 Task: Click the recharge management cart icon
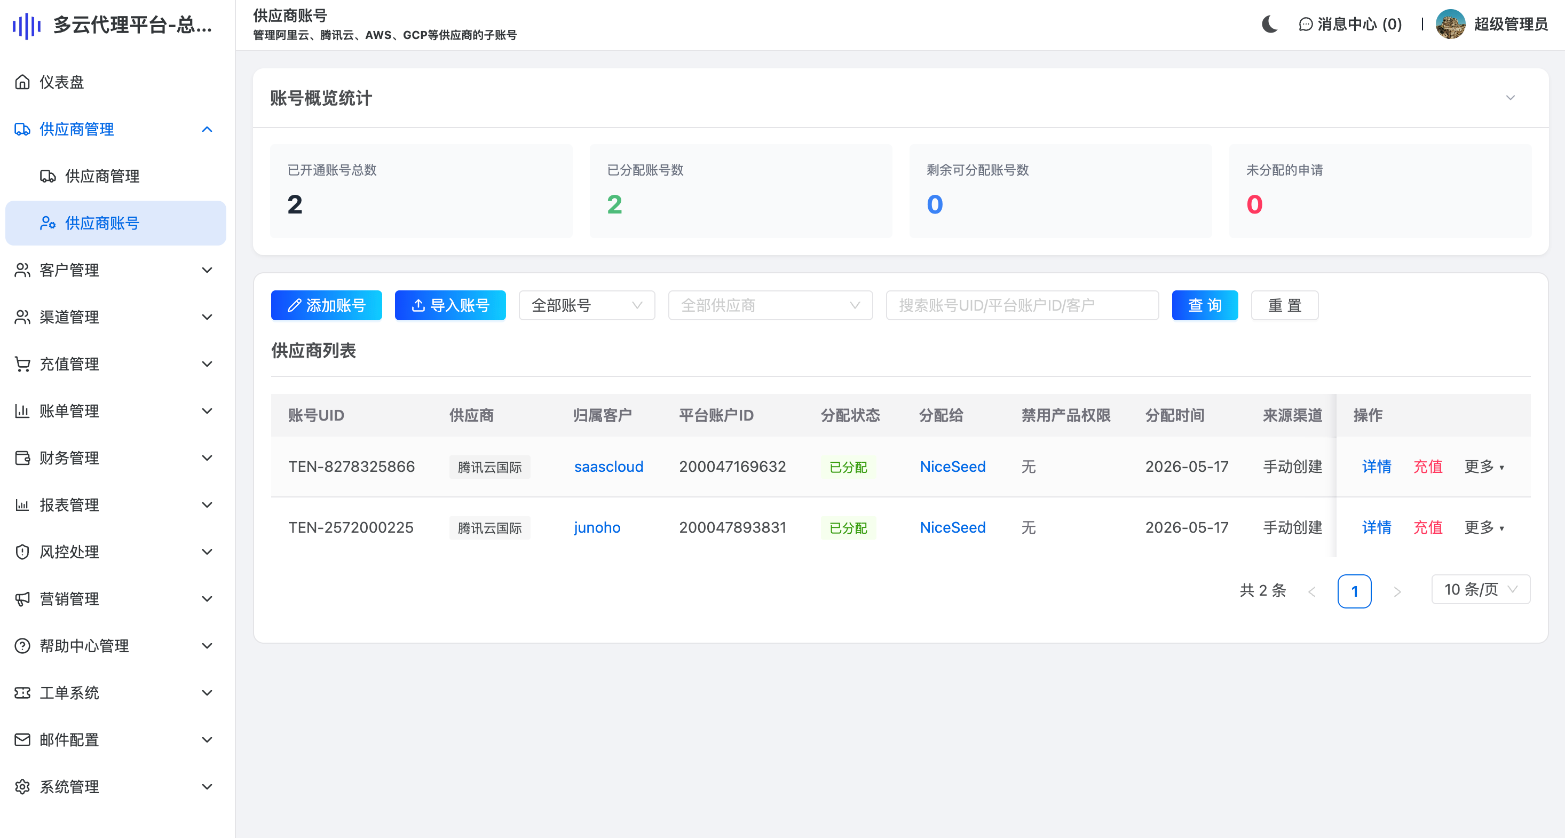pyautogui.click(x=22, y=363)
